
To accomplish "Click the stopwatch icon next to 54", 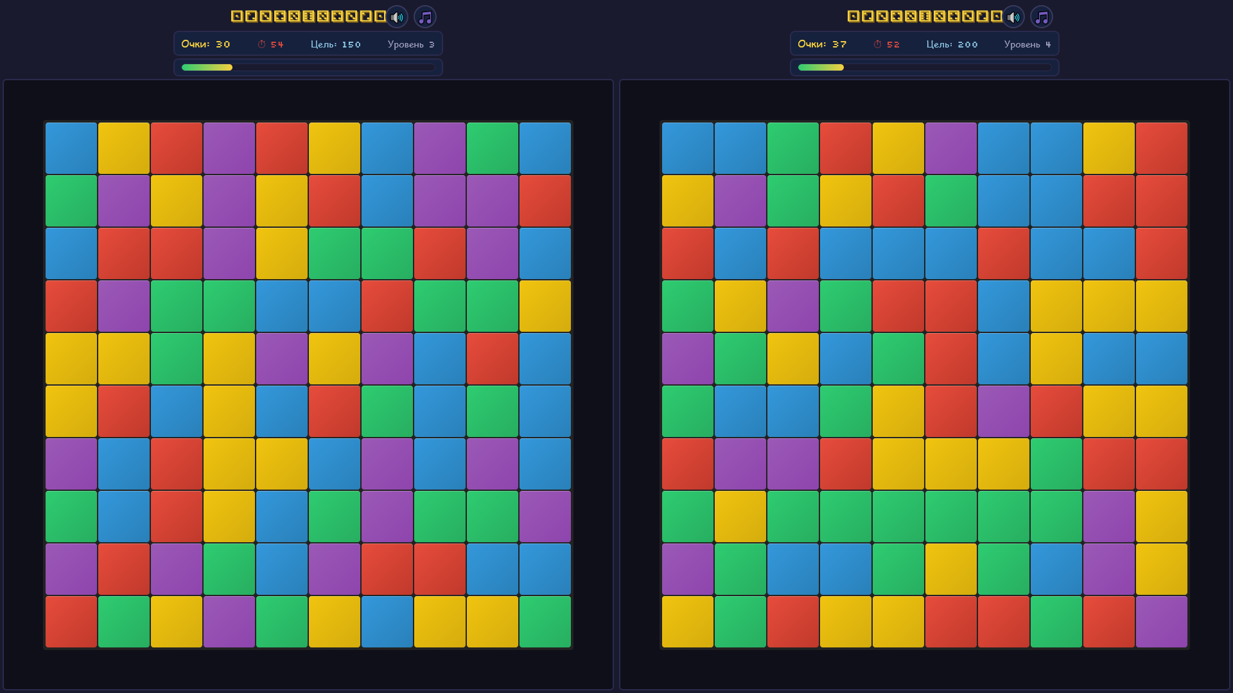I will click(261, 44).
